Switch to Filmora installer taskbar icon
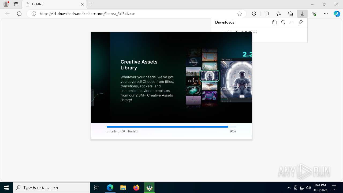Viewport: 343px width, 193px height. click(150, 188)
